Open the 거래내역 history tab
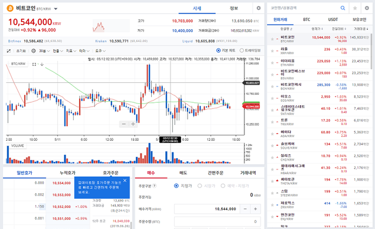Screen dimensions: 375x229 (x=248, y=173)
